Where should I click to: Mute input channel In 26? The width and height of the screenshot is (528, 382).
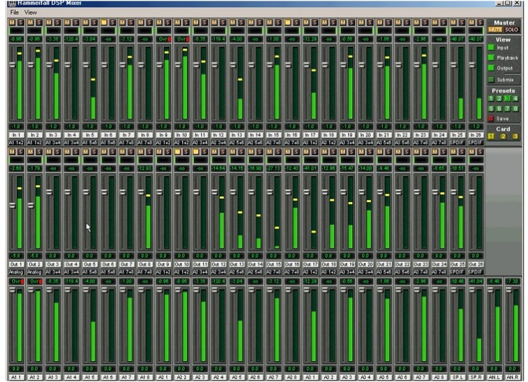[472, 22]
